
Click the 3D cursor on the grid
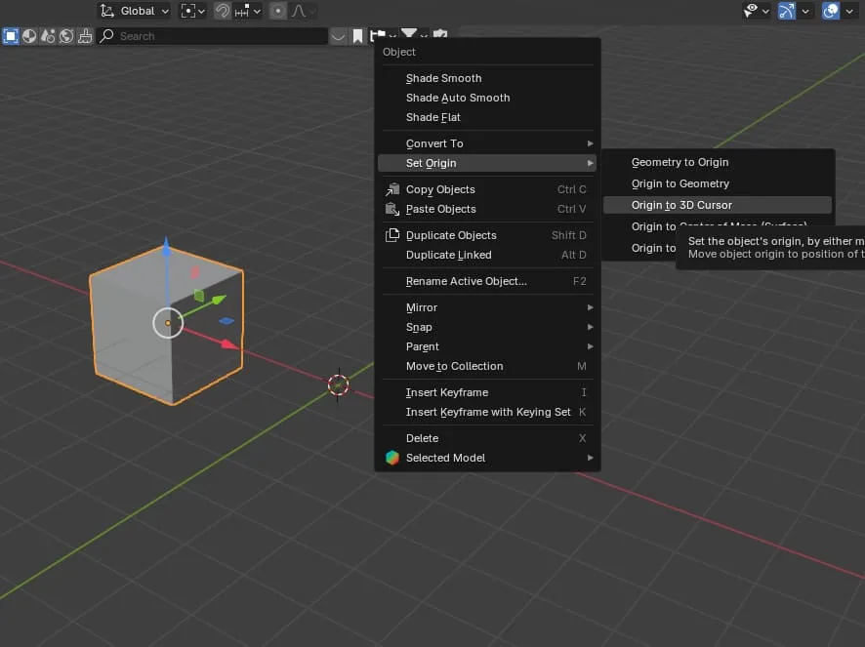[x=338, y=385]
